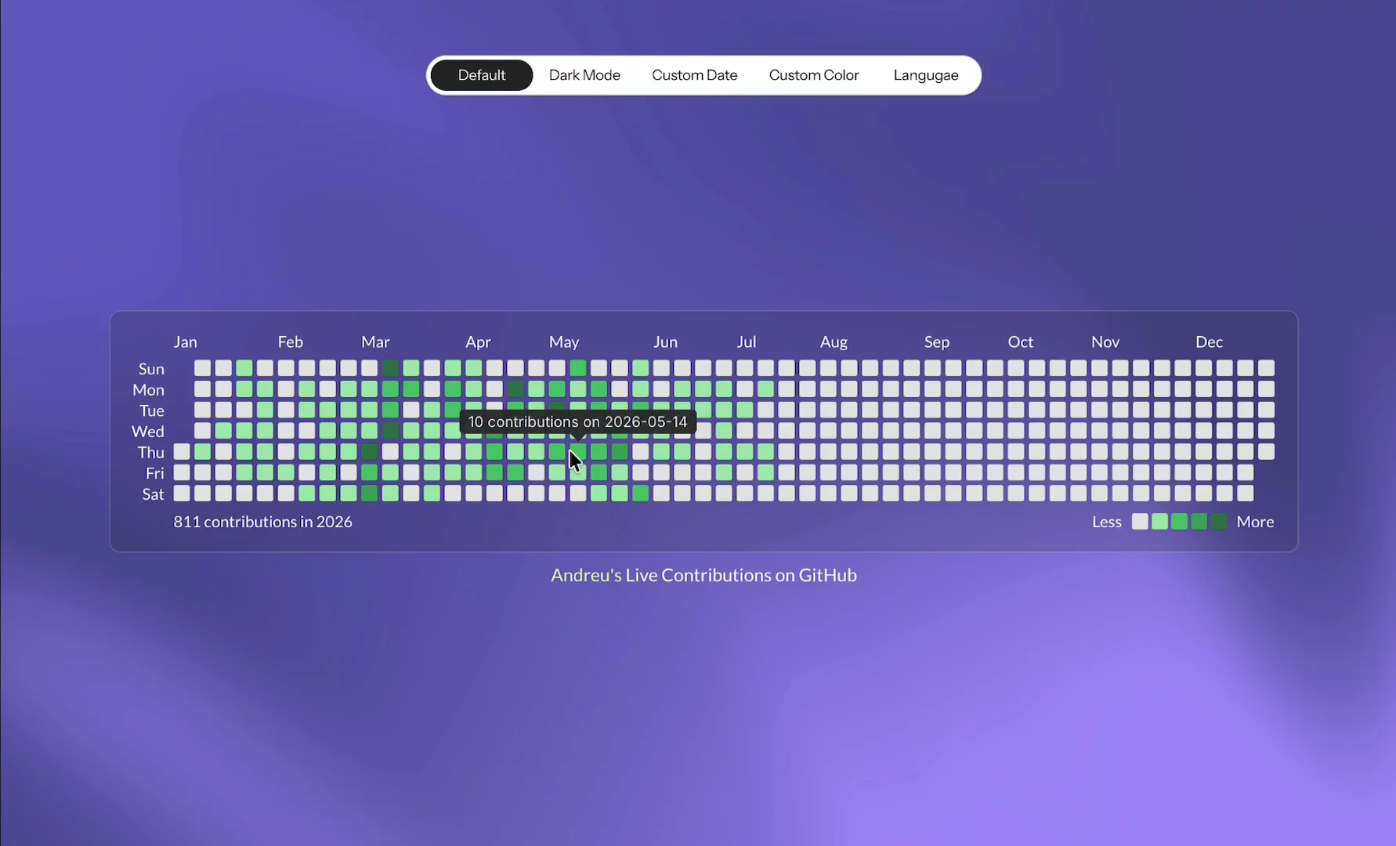Select the last Sunday cell in December
Image resolution: width=1396 pixels, height=846 pixels.
coord(1266,368)
